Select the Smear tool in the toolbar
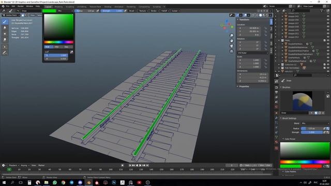Viewport: 331px width, 186px height. pos(5,39)
